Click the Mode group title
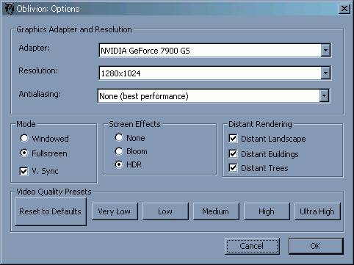This screenshot has width=354, height=265. click(x=26, y=124)
